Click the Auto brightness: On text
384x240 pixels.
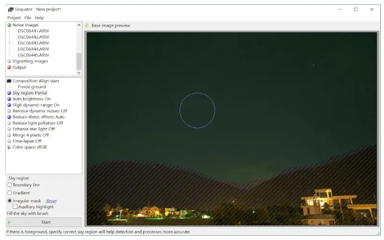click(32, 99)
